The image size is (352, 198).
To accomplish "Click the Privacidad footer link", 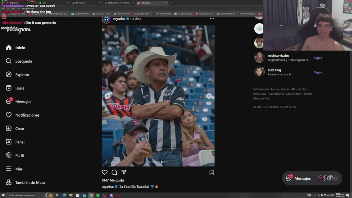I will (260, 94).
